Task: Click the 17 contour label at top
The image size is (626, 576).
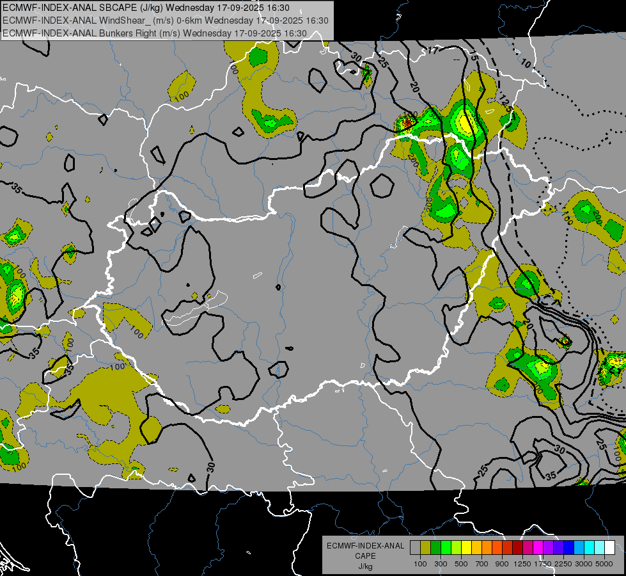Action: tap(434, 50)
